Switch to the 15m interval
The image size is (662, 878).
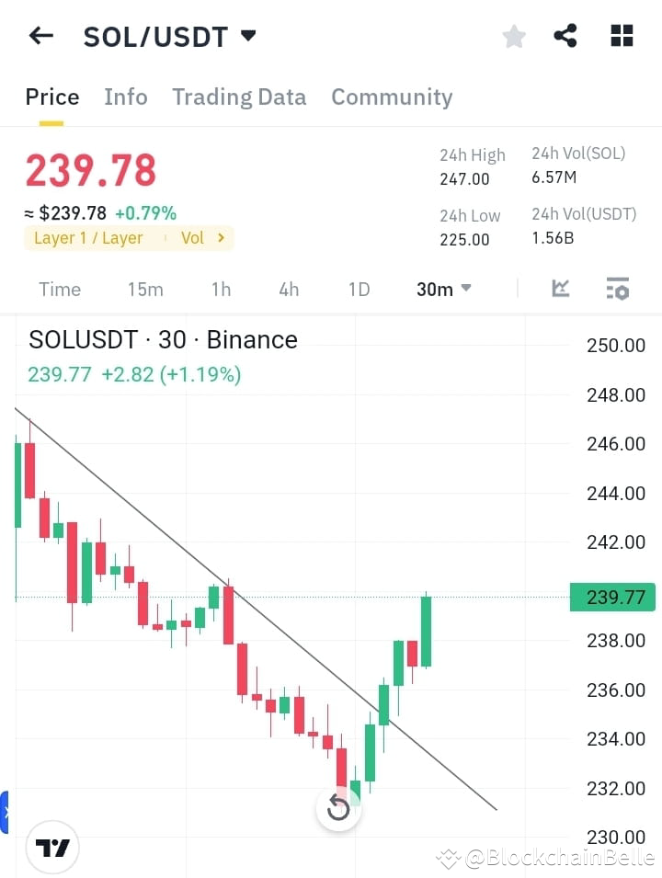point(145,289)
